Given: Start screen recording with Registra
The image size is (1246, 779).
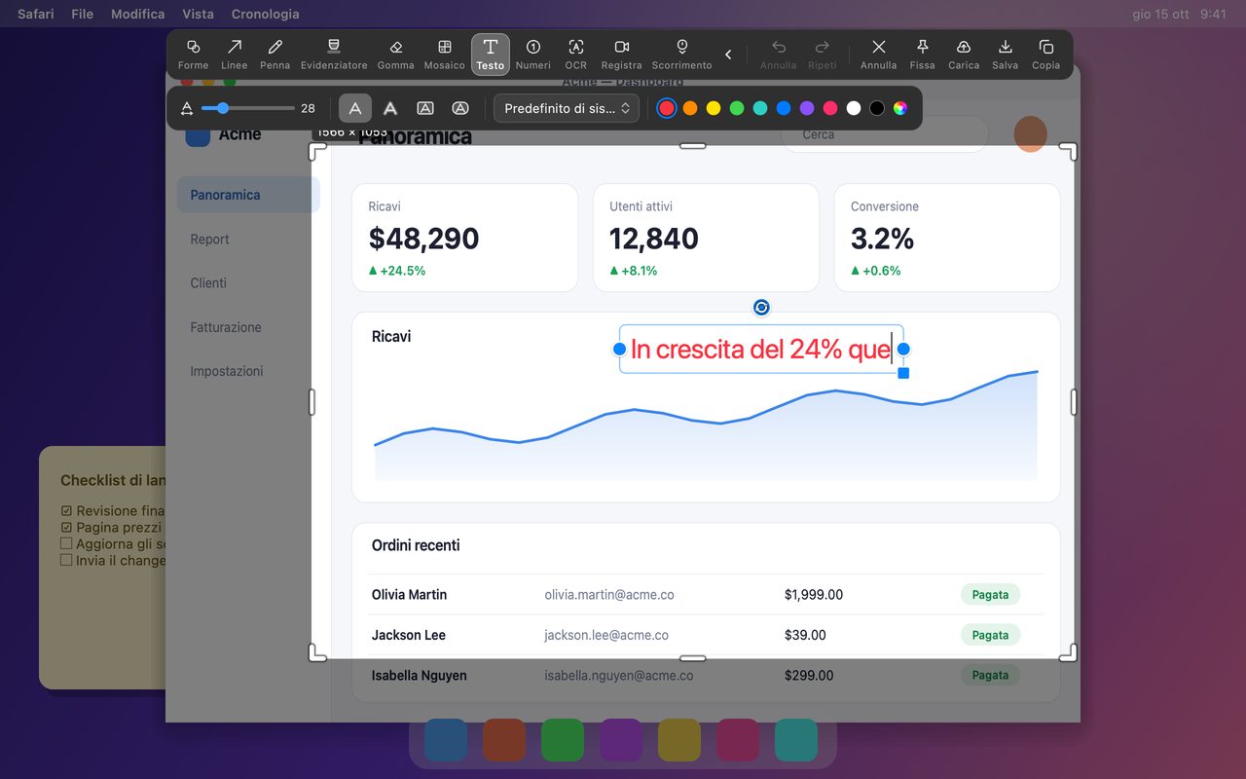Looking at the screenshot, I should (x=622, y=55).
